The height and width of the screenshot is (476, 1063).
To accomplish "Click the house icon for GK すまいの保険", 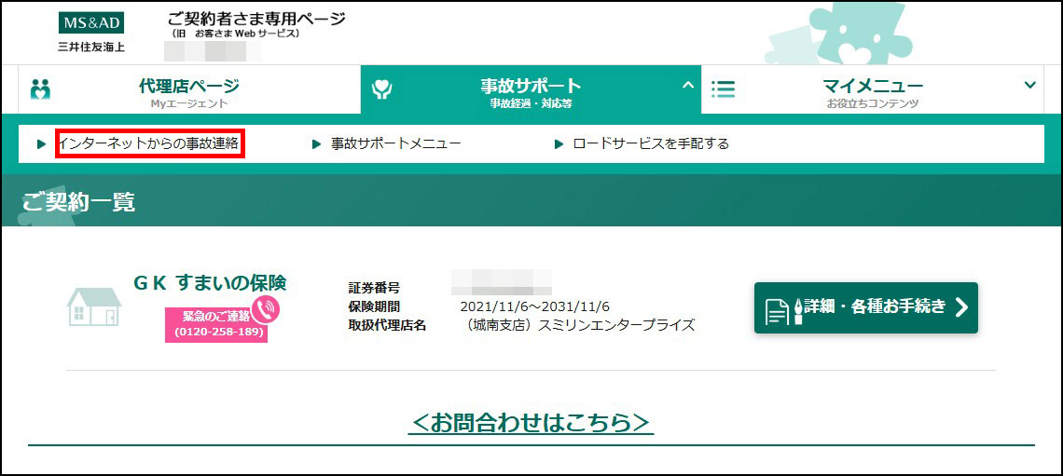I will tap(93, 306).
